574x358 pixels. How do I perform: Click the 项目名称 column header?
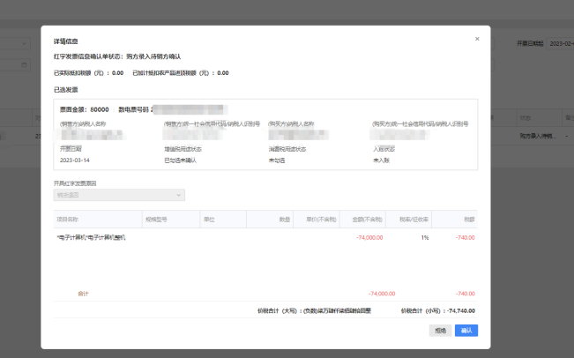[x=98, y=220]
